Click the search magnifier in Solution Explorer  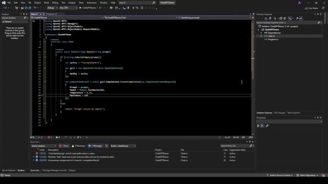tap(319, 22)
